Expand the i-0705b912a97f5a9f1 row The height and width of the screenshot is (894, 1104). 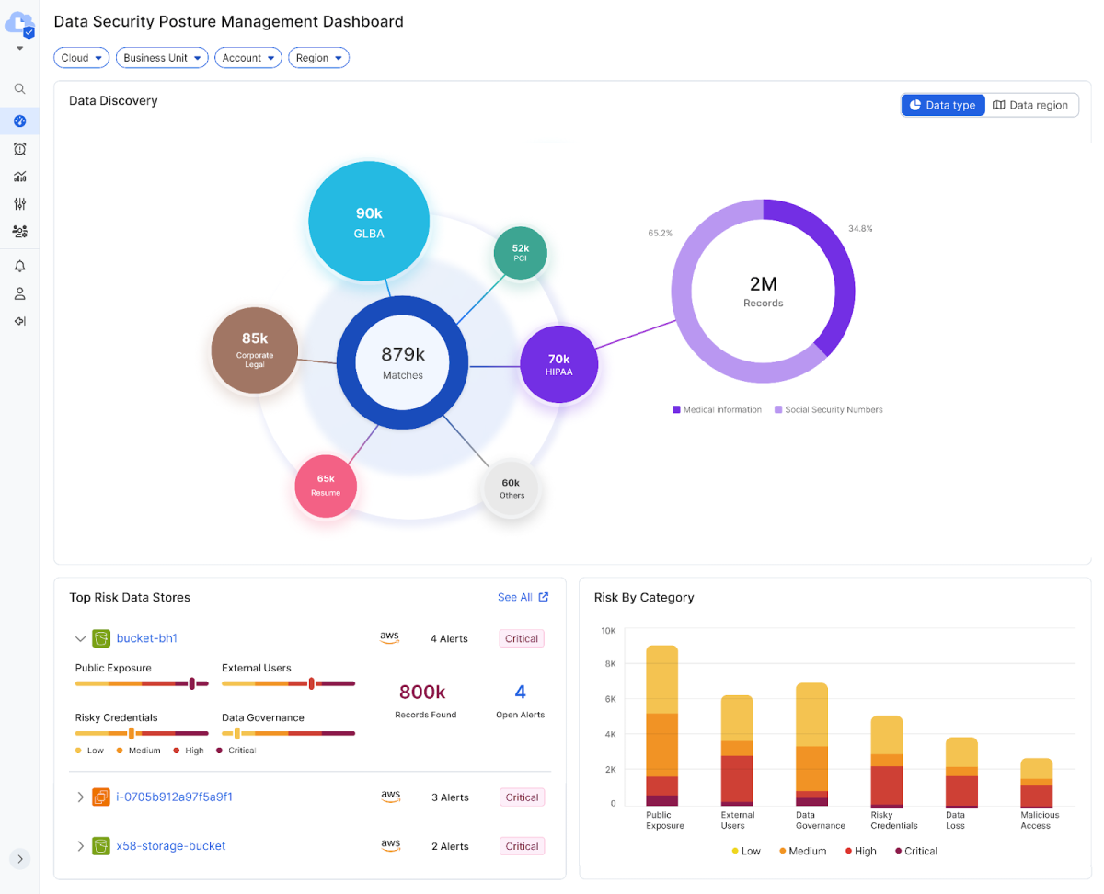point(80,797)
